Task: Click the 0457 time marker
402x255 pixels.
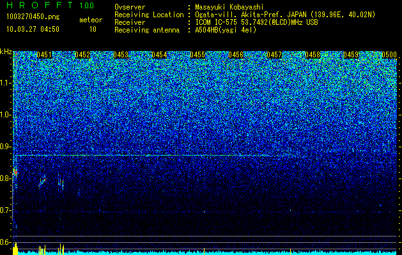Action: pyautogui.click(x=274, y=55)
